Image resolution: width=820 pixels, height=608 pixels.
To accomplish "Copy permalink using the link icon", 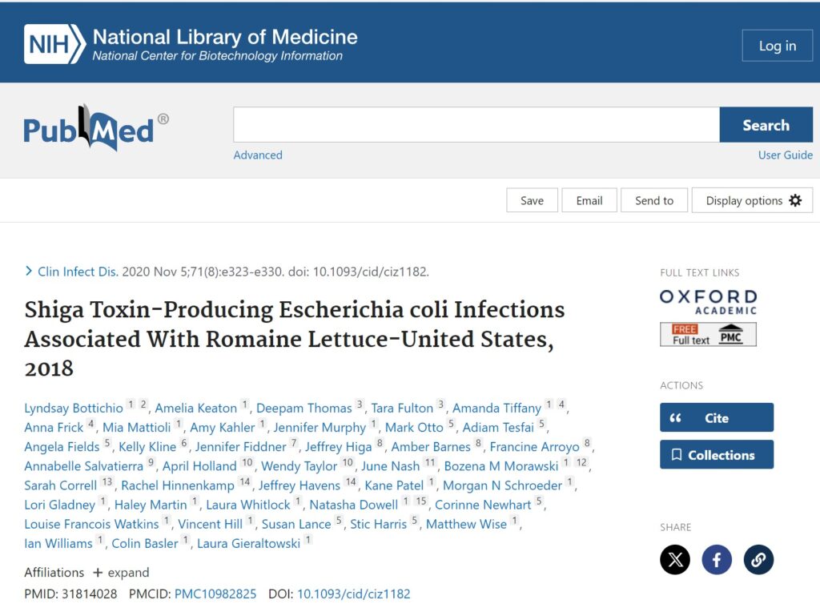I will pos(758,559).
